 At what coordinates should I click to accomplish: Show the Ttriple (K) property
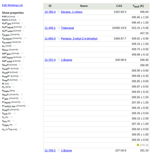pyautogui.click(x=7, y=125)
